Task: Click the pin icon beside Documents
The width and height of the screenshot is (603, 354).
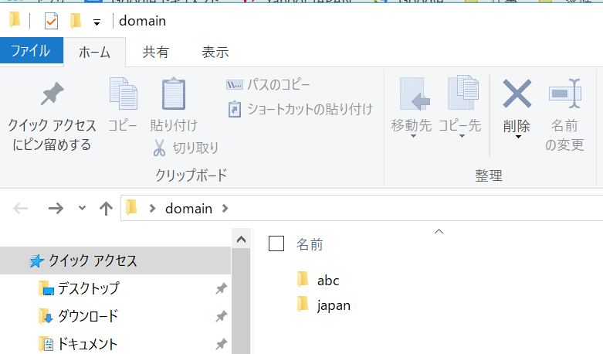Action: click(221, 344)
